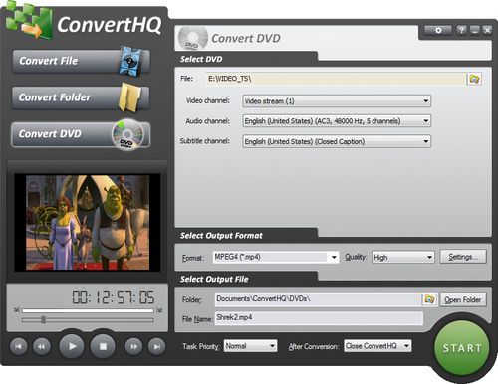
Task: Rewind the video preview
Action: pos(42,347)
